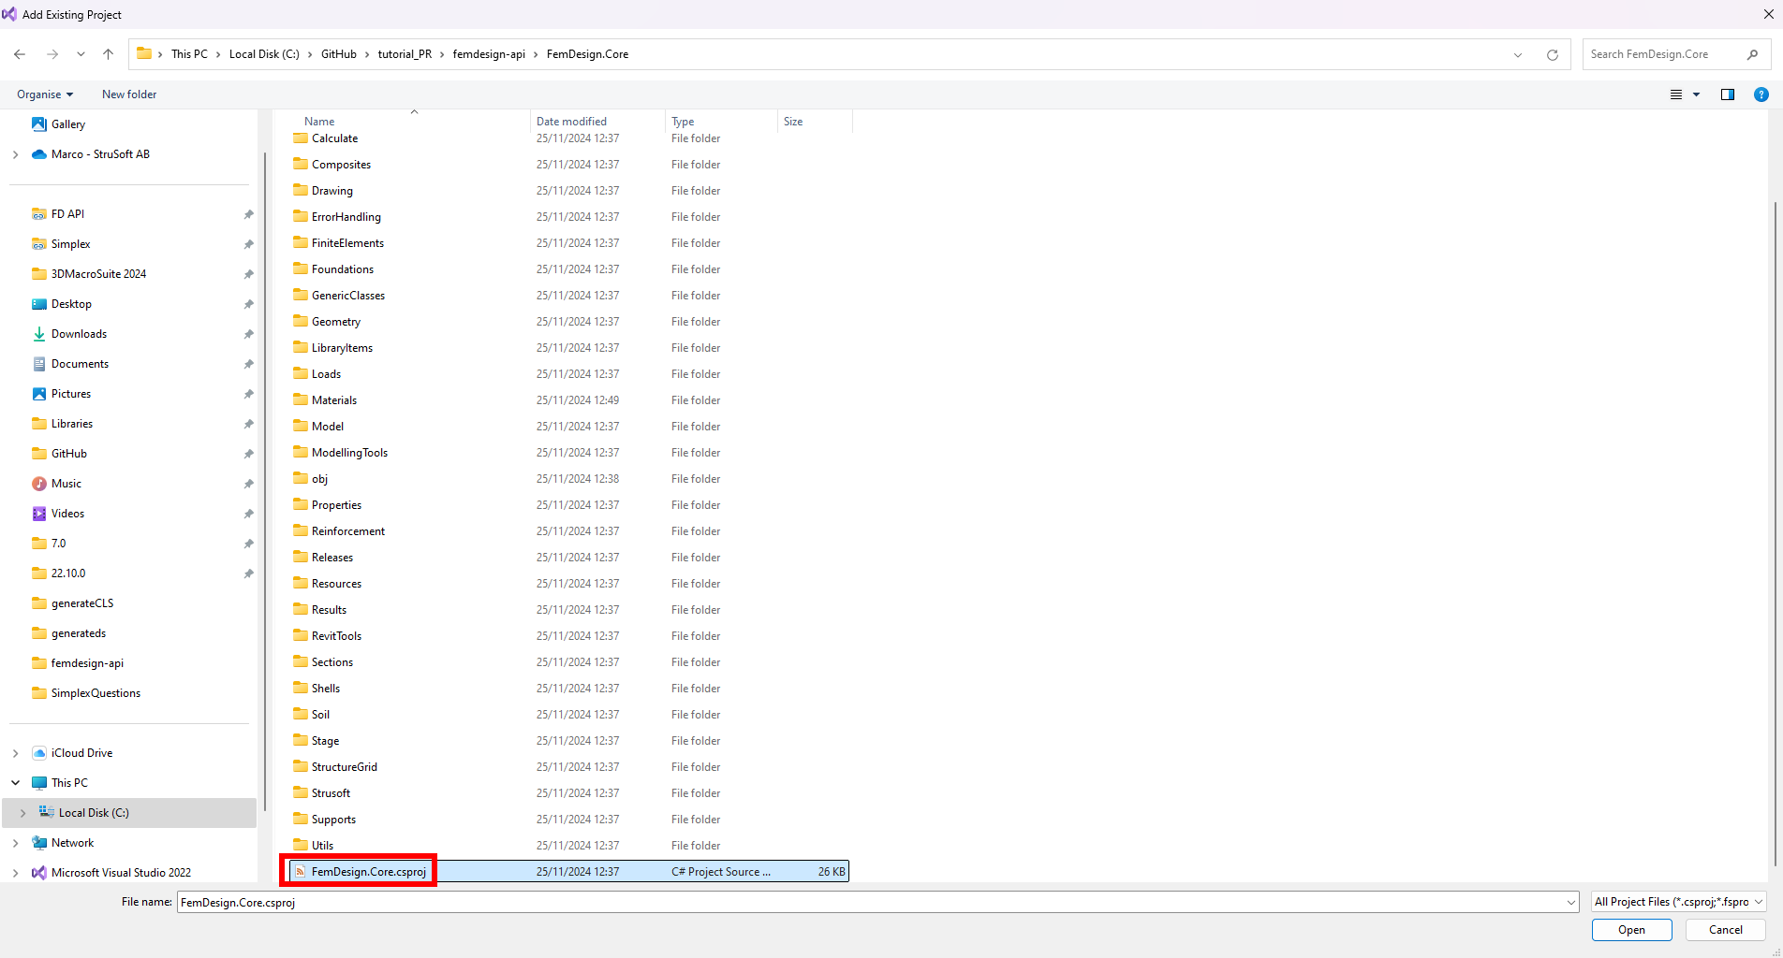Viewport: 1783px width, 958px height.
Task: Click the Back navigation arrow
Action: [x=20, y=54]
